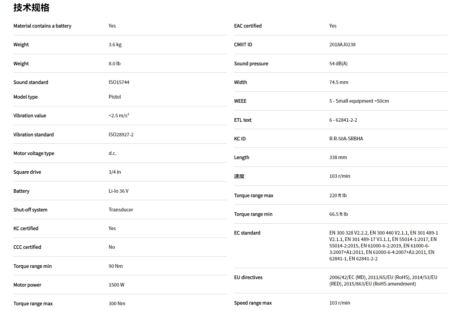Click the 'EAC certified' label
The height and width of the screenshot is (311, 457).
click(x=248, y=26)
